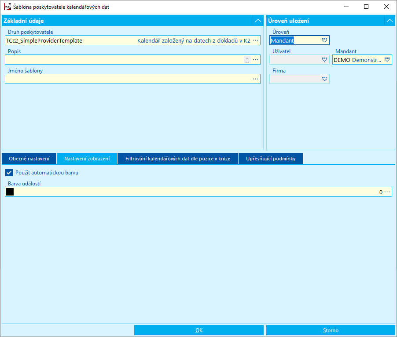Collapse the Základní údaje panel
The height and width of the screenshot is (337, 397).
(258, 21)
